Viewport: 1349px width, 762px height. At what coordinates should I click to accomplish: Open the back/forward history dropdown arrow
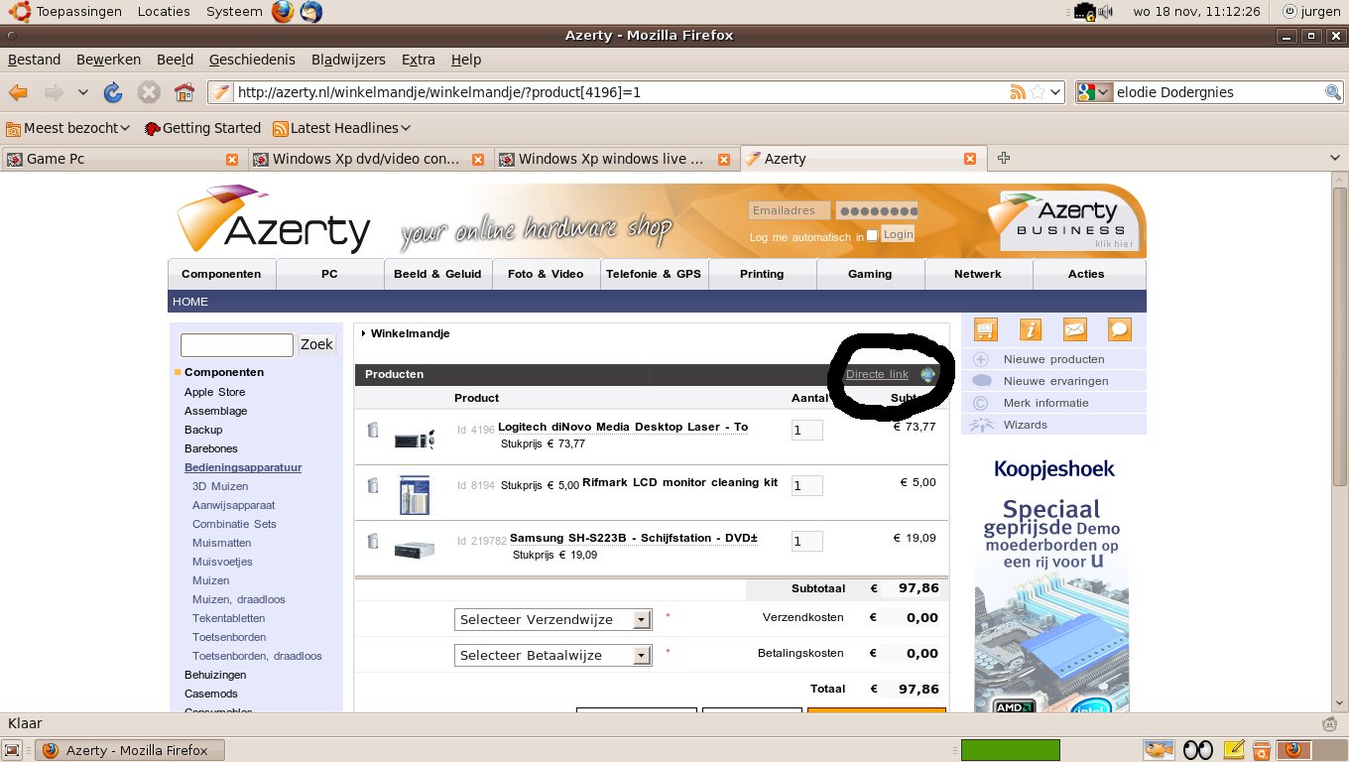(x=83, y=92)
